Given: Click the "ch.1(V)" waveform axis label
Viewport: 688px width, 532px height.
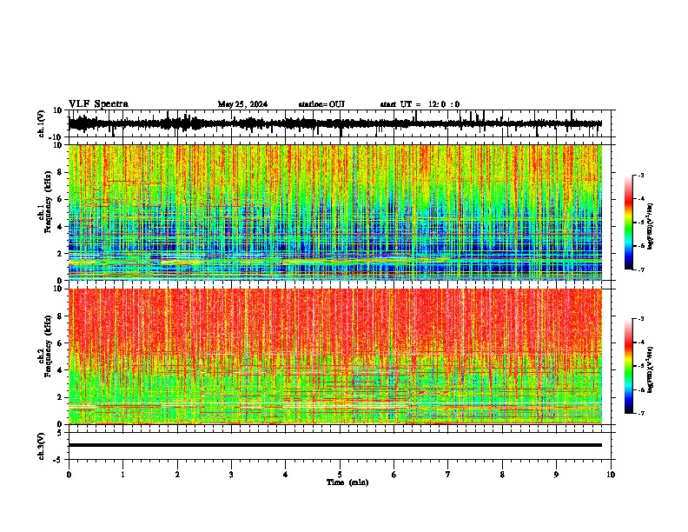Looking at the screenshot, I should [x=42, y=123].
